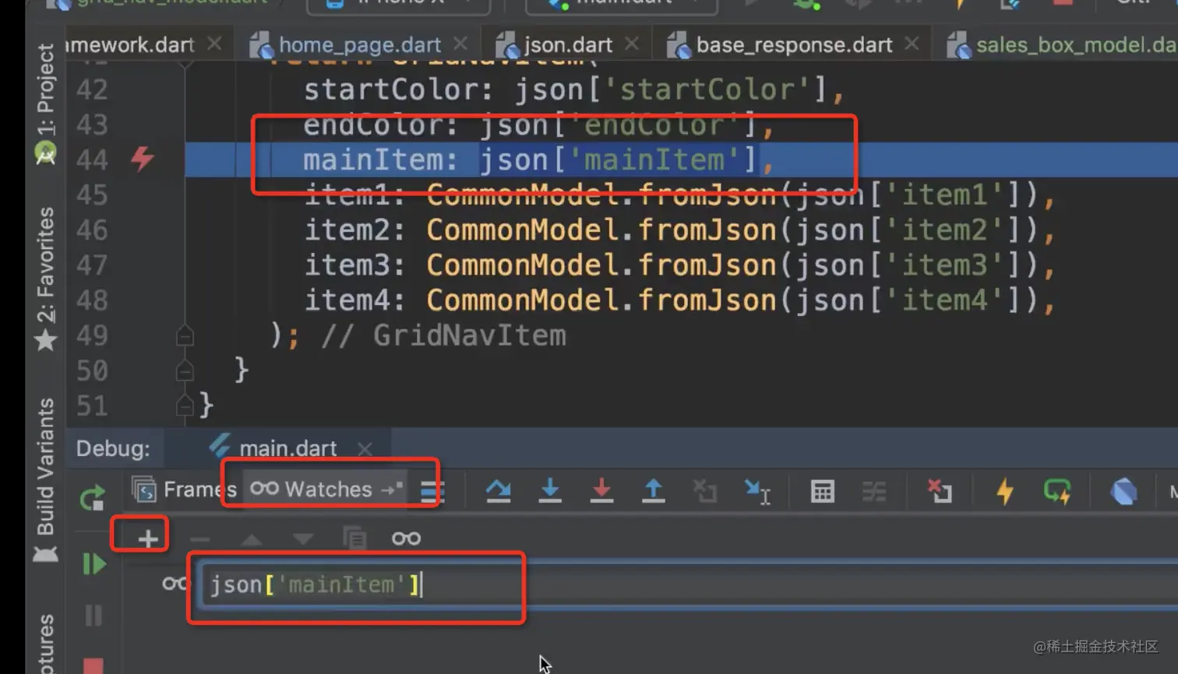The height and width of the screenshot is (674, 1178).
Task: Select the main.dart debug session tab
Action: (287, 448)
